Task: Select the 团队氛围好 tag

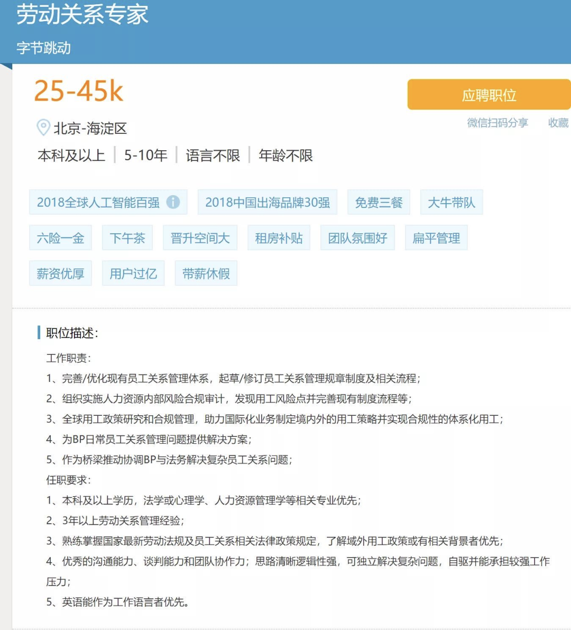Action: (357, 238)
